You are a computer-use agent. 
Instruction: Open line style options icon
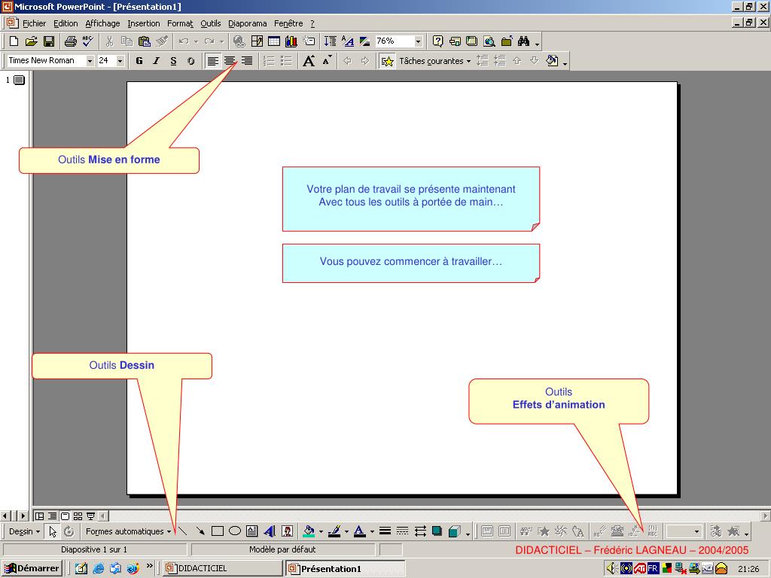tap(385, 531)
